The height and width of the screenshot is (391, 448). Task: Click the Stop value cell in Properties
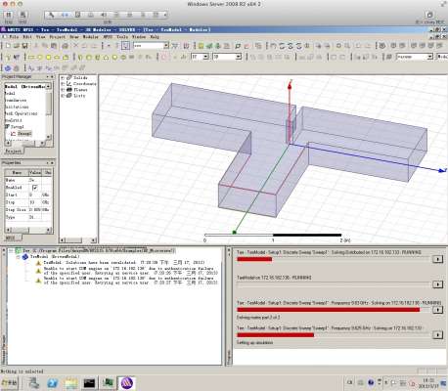35,202
